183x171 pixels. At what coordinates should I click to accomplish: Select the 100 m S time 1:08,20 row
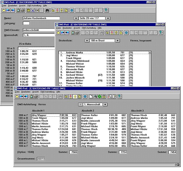[x=37, y=51]
